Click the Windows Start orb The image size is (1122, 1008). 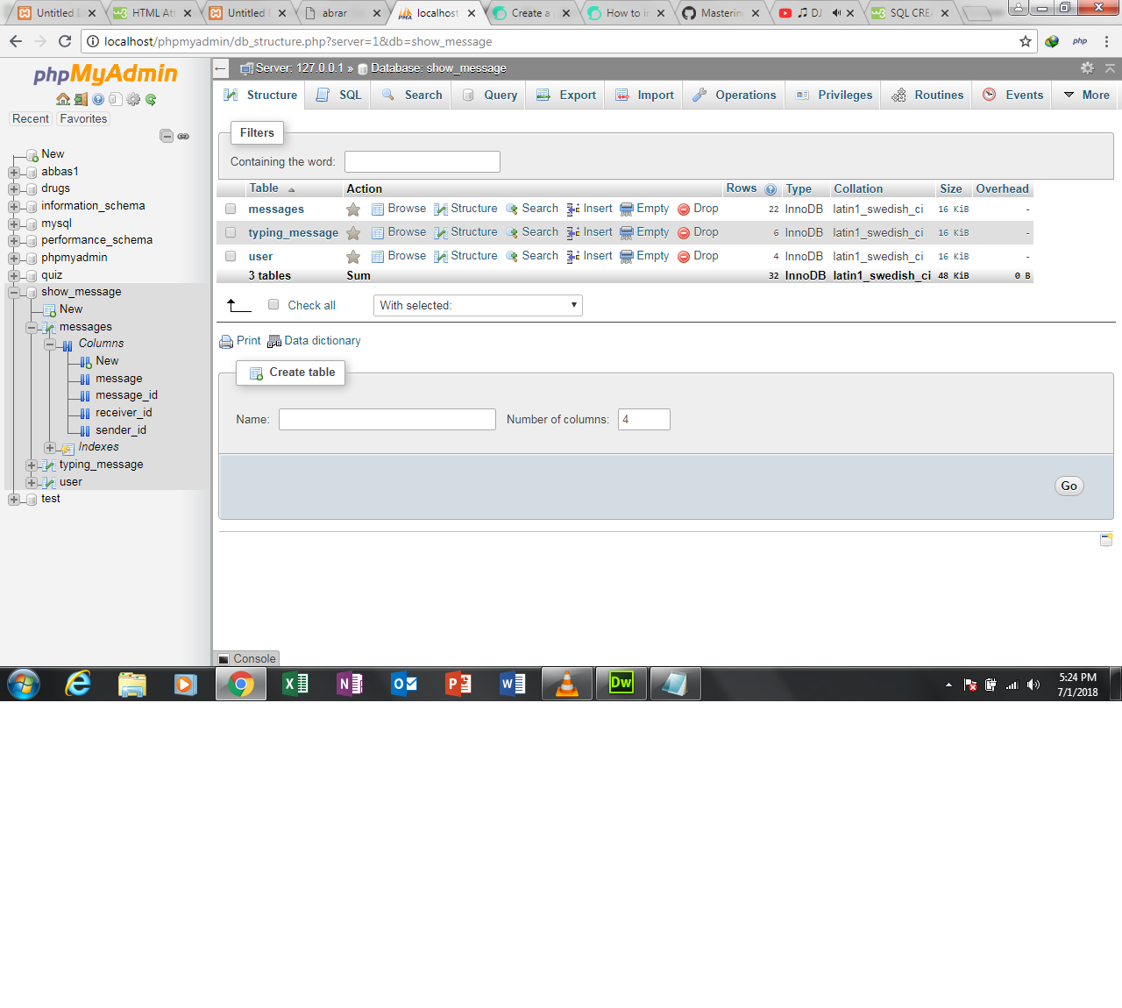(24, 684)
